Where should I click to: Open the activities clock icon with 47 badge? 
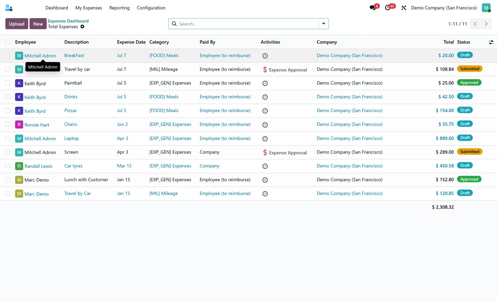pos(388,8)
